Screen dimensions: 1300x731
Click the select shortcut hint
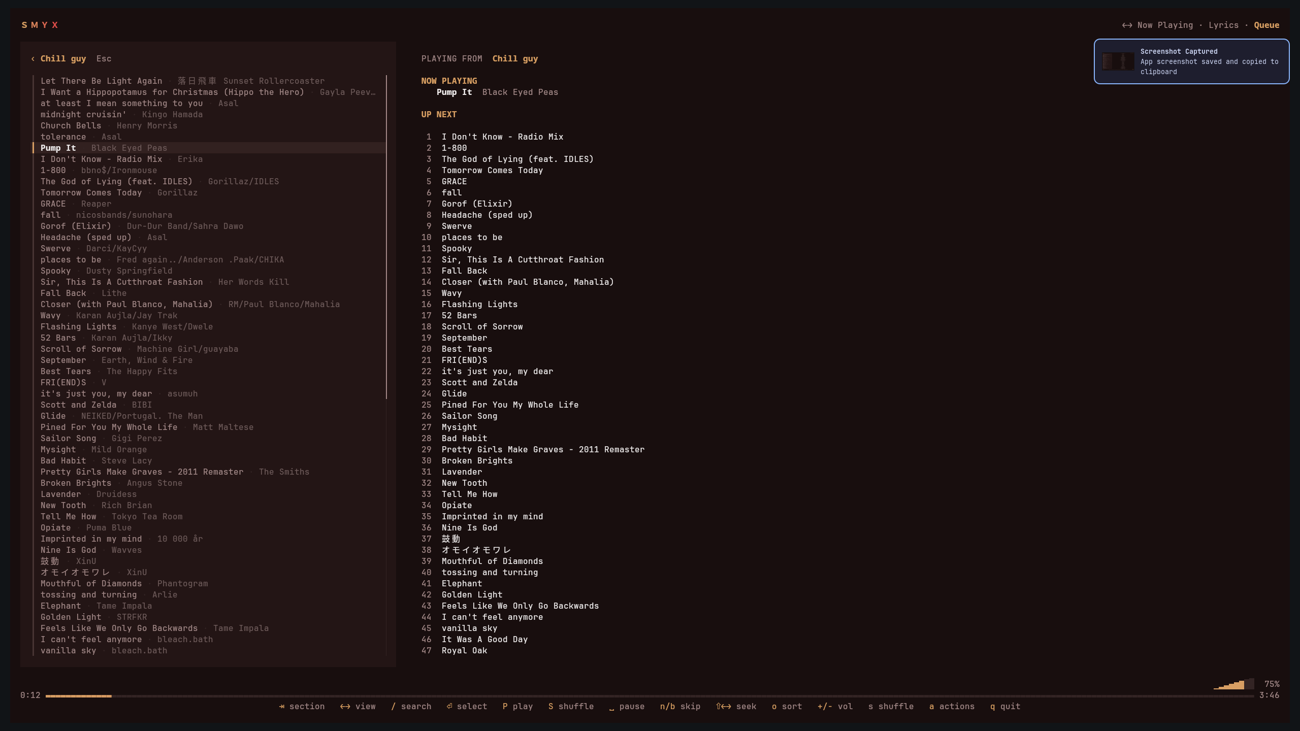coord(467,707)
